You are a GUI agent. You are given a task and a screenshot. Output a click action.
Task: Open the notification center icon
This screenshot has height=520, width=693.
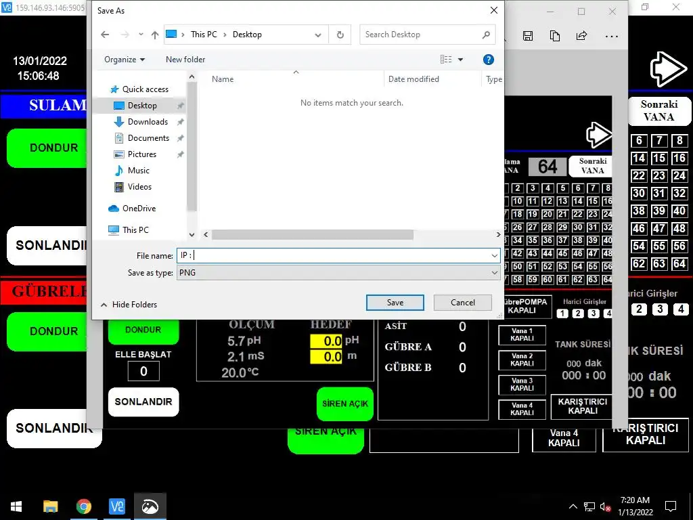[671, 506]
